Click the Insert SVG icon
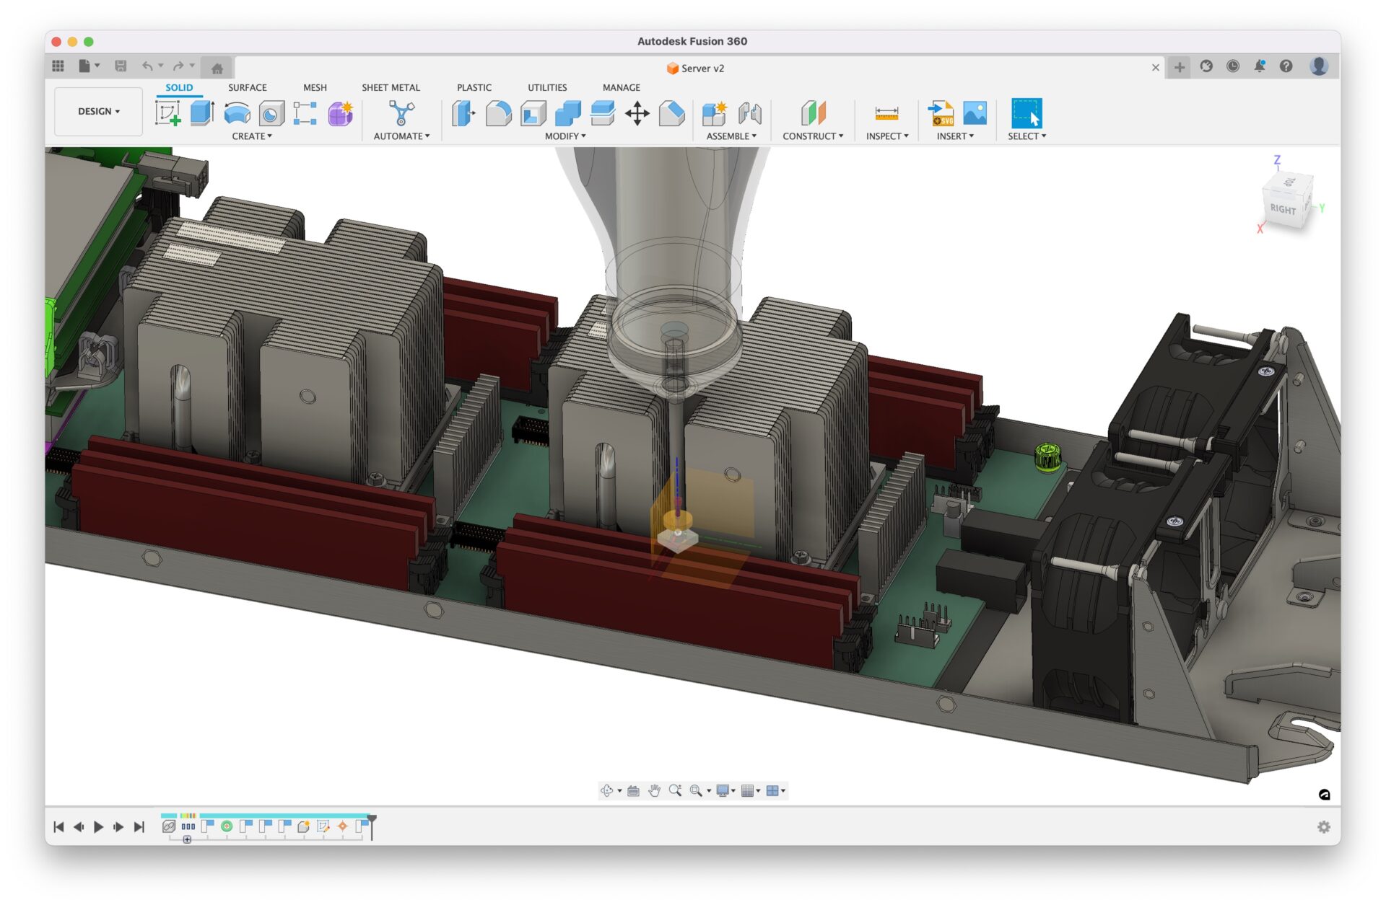The width and height of the screenshot is (1386, 905). tap(941, 113)
